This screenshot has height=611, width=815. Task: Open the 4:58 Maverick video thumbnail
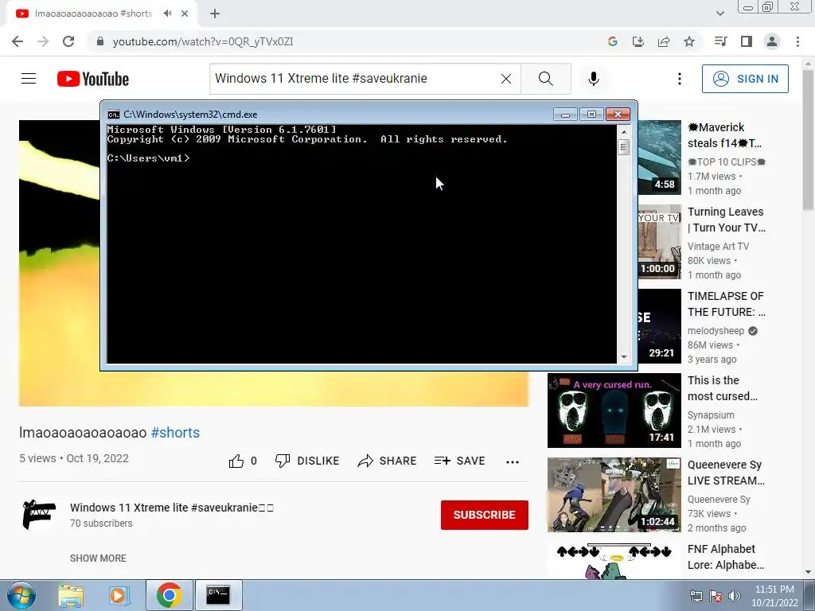point(660,158)
